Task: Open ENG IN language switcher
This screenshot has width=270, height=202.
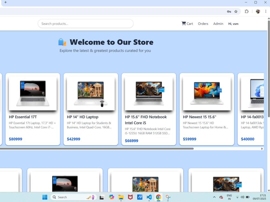Action: (x=229, y=197)
